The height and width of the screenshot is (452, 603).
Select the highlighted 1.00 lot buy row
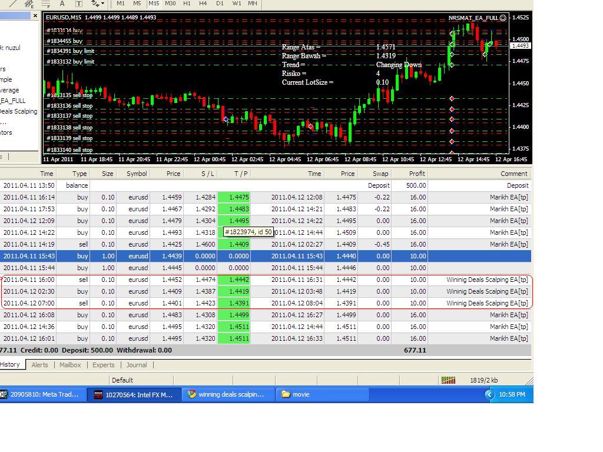click(266, 256)
